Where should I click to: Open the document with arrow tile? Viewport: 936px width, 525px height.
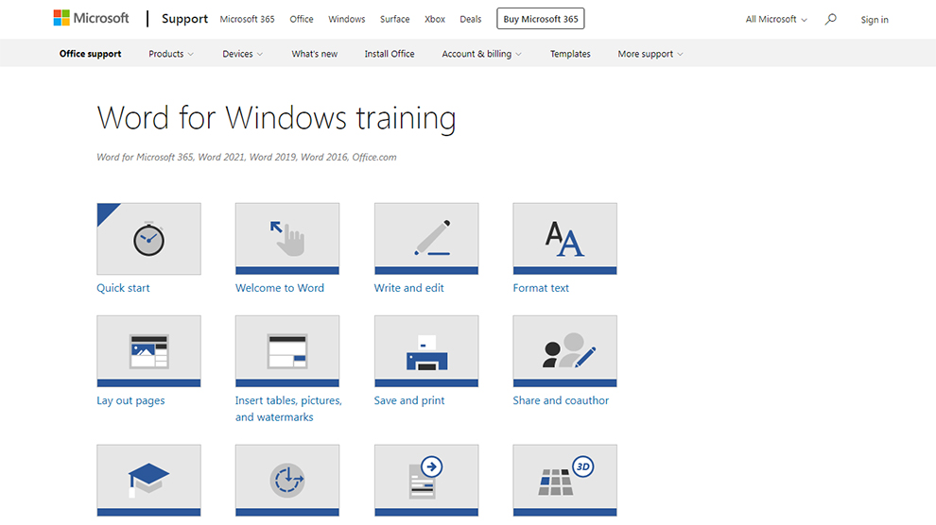[426, 481]
